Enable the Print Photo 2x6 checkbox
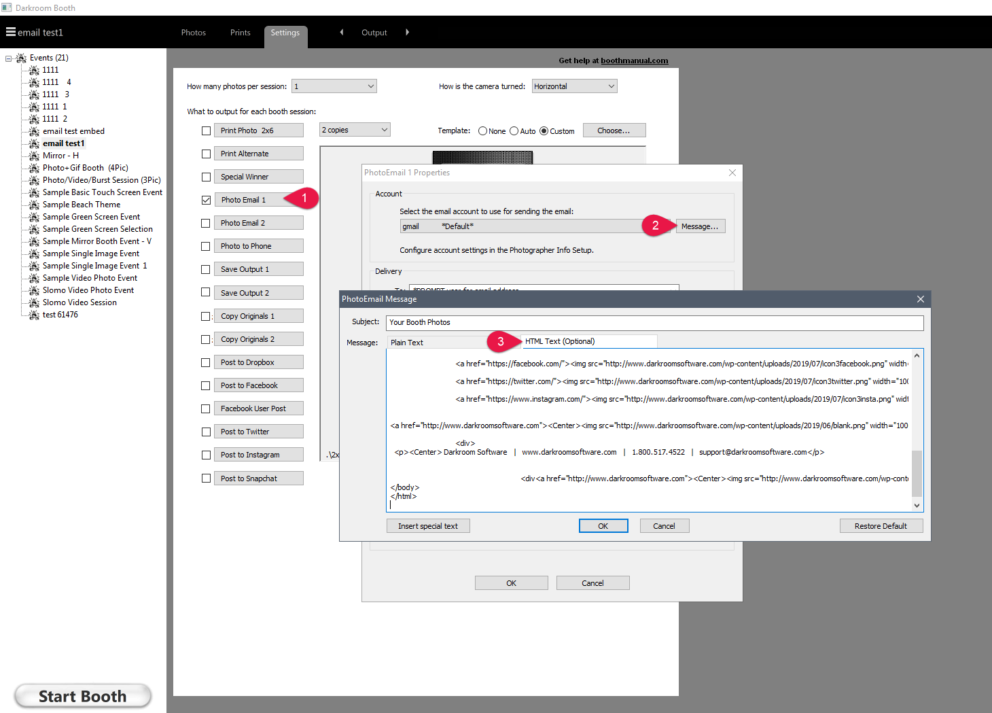 pos(206,131)
